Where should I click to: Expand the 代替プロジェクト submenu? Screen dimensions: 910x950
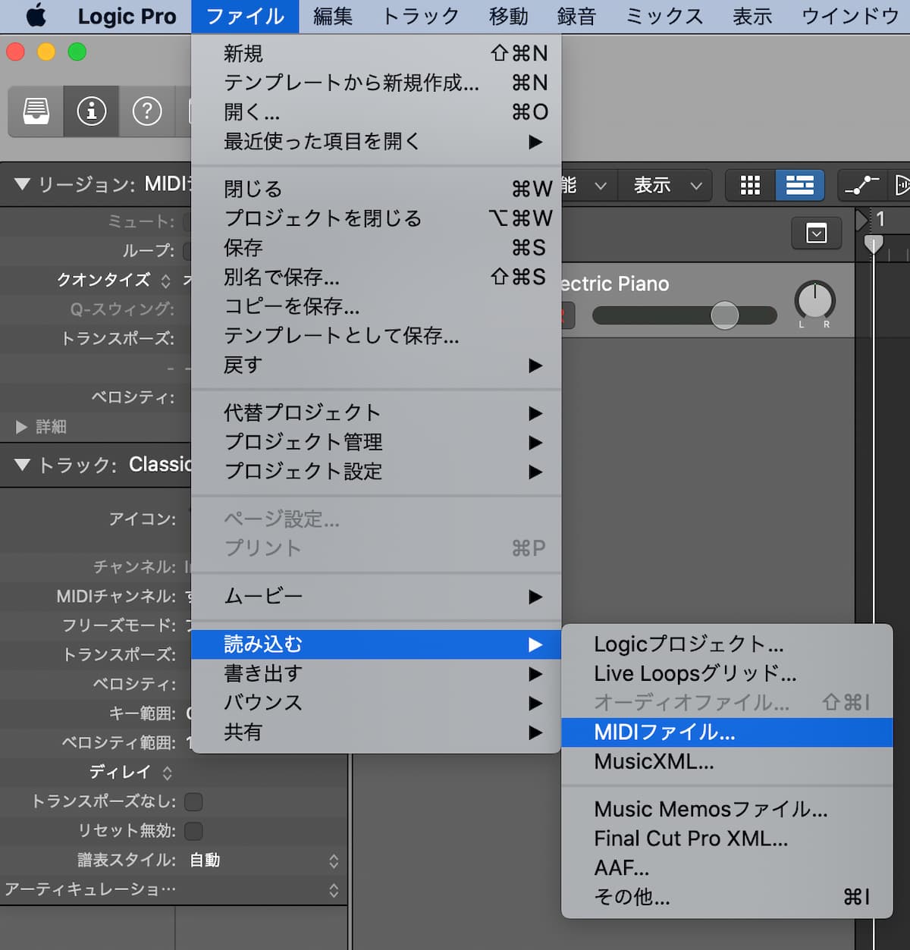376,413
